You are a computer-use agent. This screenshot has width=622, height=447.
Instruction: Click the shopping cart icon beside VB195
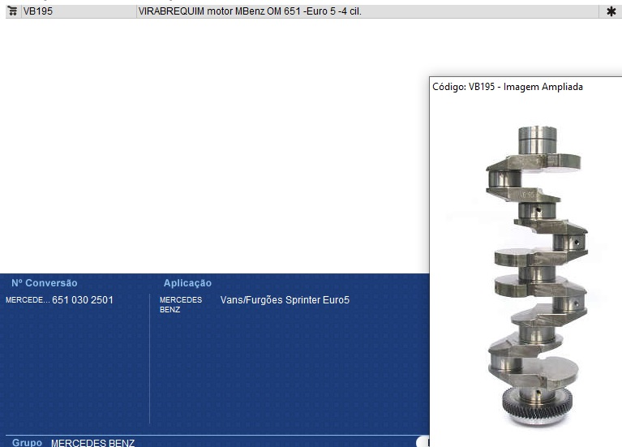tap(12, 11)
